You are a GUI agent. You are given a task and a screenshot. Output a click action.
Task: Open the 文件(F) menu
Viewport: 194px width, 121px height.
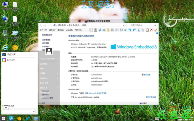(43, 30)
